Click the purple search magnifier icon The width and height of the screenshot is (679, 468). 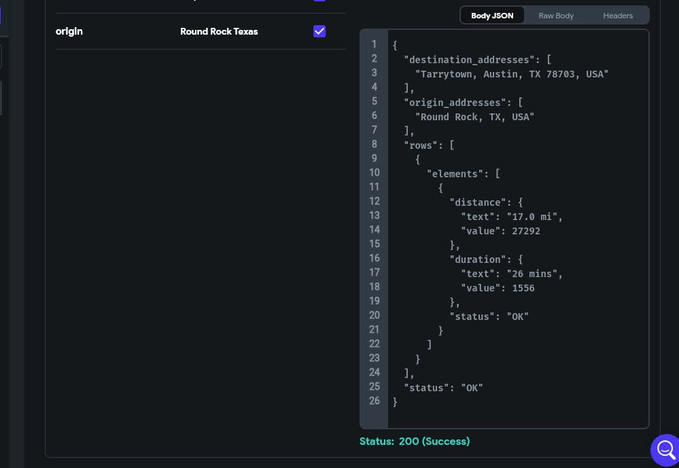[x=665, y=449]
